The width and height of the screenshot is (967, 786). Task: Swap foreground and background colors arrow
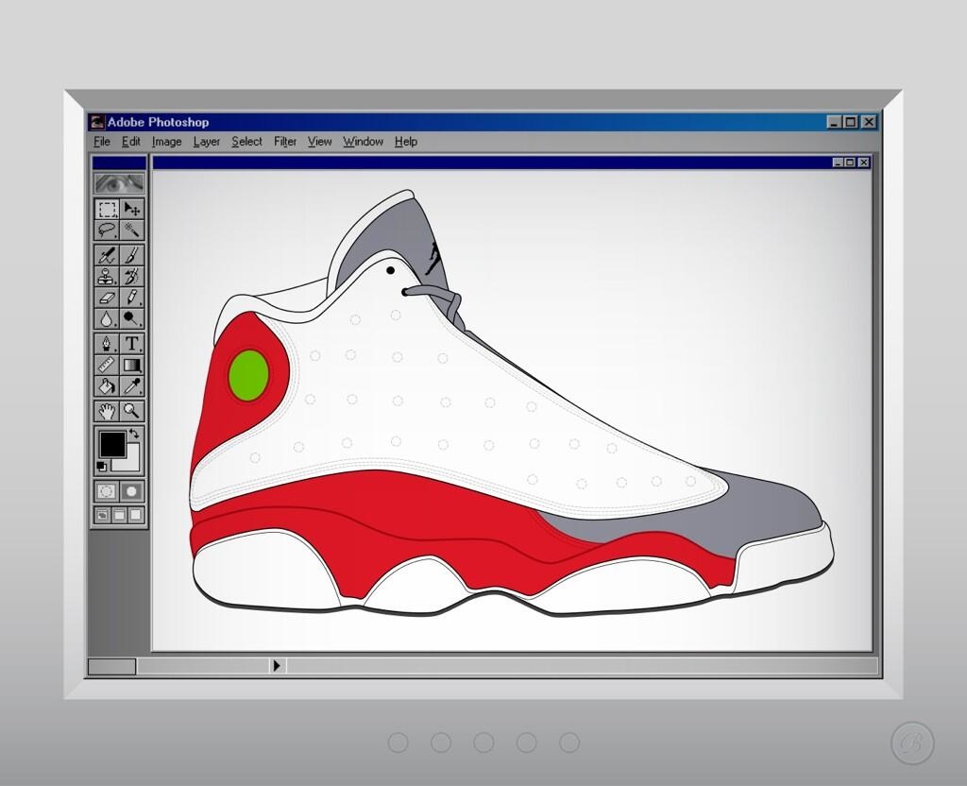pos(134,434)
